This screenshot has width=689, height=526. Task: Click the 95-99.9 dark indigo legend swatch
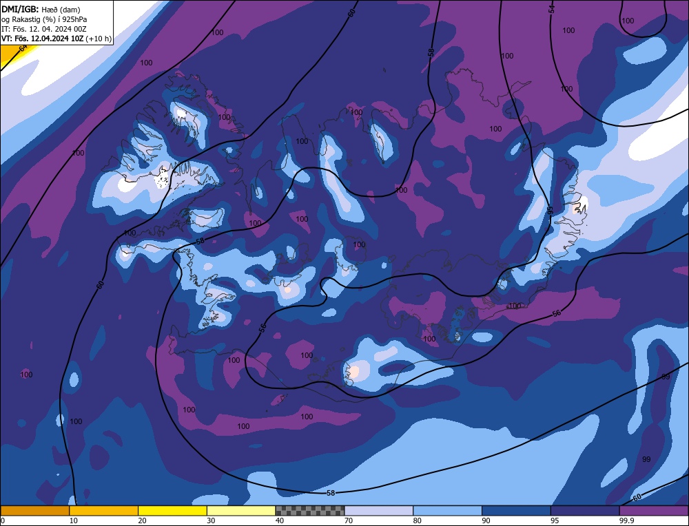click(x=585, y=511)
